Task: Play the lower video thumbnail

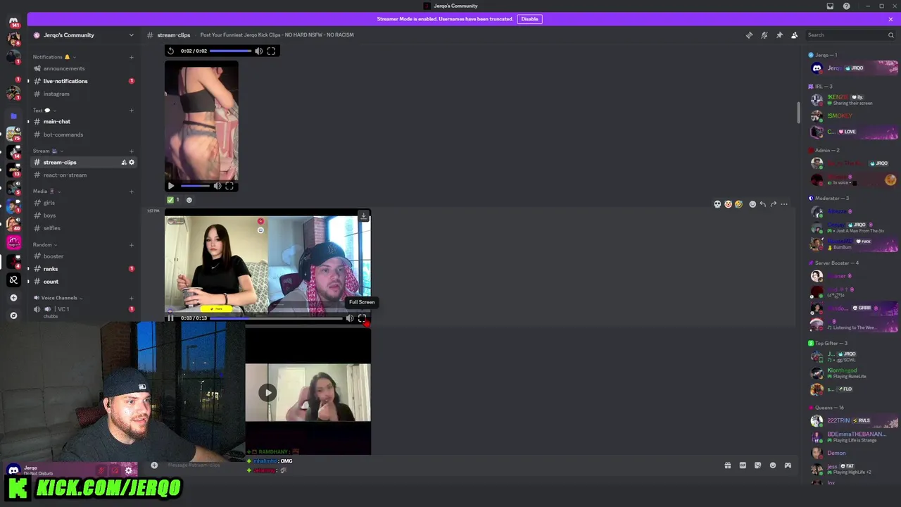Action: pos(267,393)
